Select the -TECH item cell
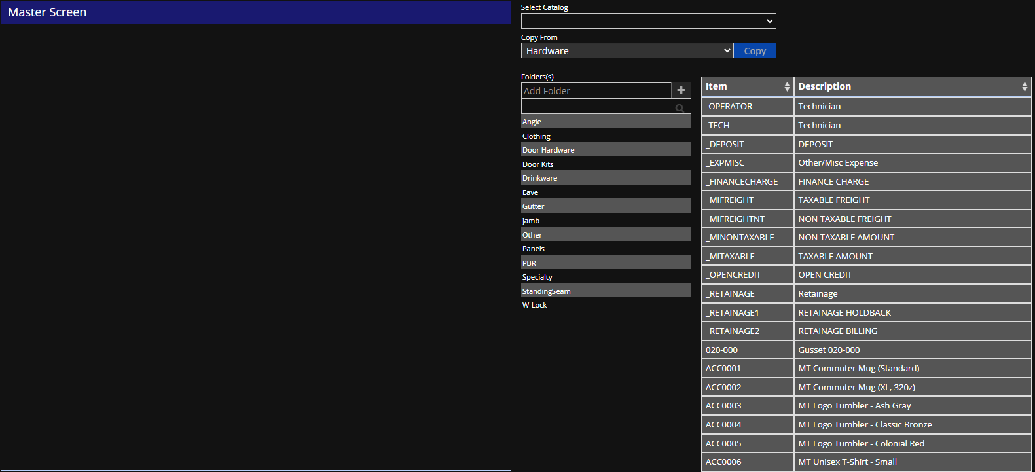The width and height of the screenshot is (1035, 472). [x=748, y=125]
